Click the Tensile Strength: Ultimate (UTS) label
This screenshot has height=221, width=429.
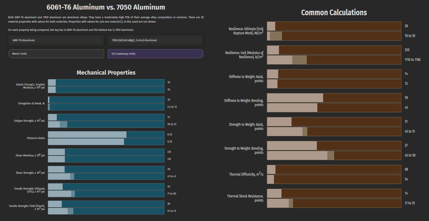[x=29, y=190]
